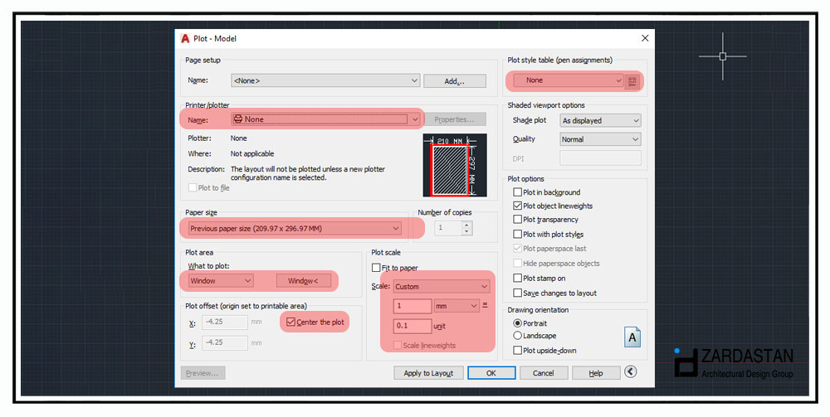This screenshot has height=417, width=830.
Task: Close the Plot dialog with X
Action: (x=645, y=38)
